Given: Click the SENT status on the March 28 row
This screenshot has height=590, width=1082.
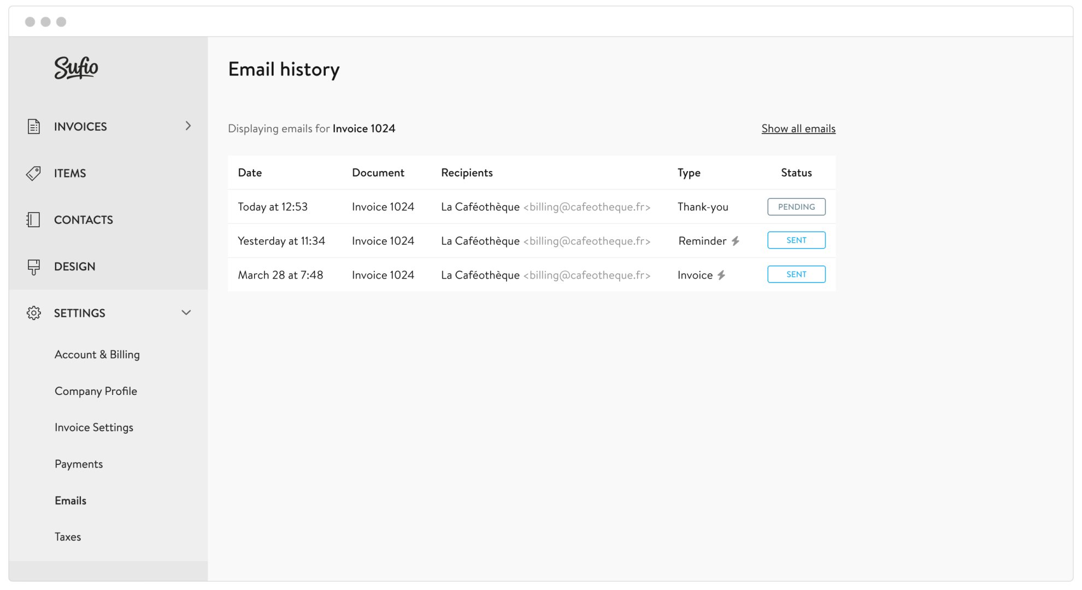Looking at the screenshot, I should pos(796,274).
